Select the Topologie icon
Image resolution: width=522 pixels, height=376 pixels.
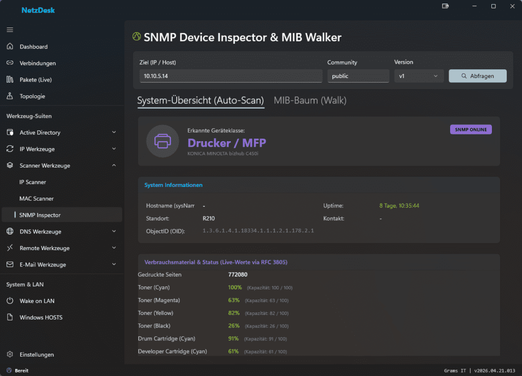(10, 96)
